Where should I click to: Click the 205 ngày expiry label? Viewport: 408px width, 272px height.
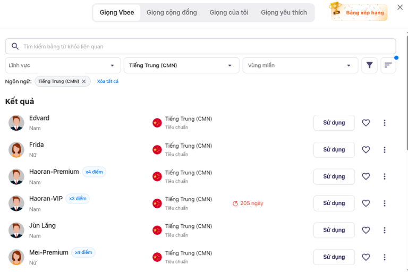coord(252,203)
